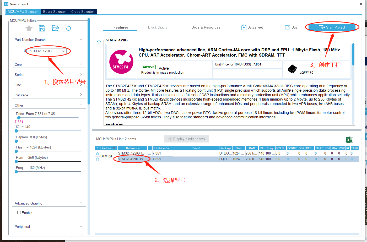Screen dimensions: 367x242
Task: Collapse the Other filter section
Action: click(81, 105)
